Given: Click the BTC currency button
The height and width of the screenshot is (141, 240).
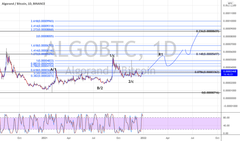Looking at the screenshot, I should pyautogui.click(x=230, y=4).
